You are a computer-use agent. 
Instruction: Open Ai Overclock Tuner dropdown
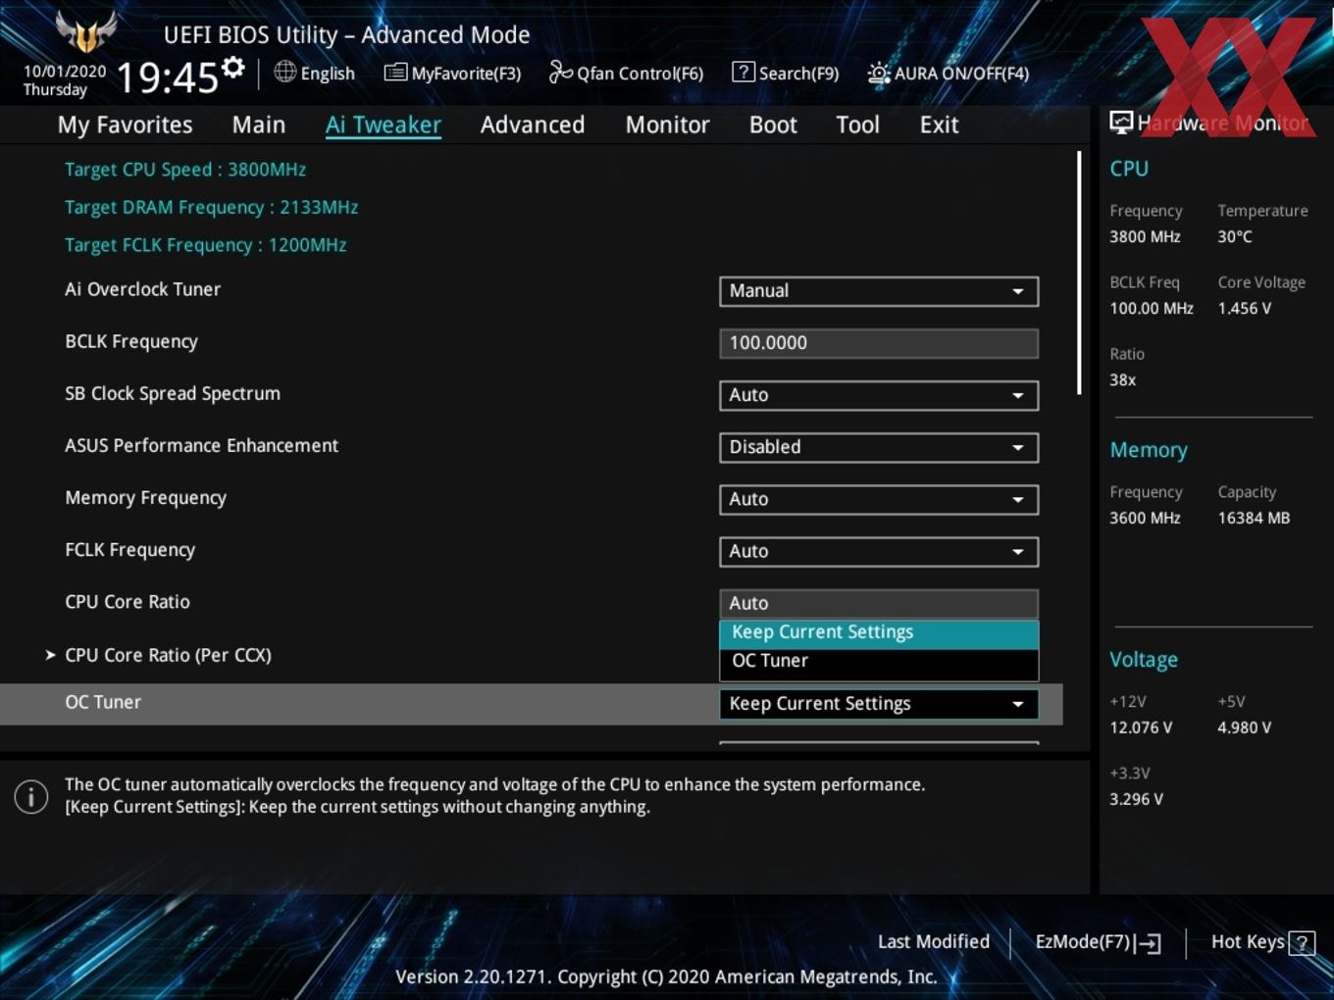pyautogui.click(x=879, y=291)
